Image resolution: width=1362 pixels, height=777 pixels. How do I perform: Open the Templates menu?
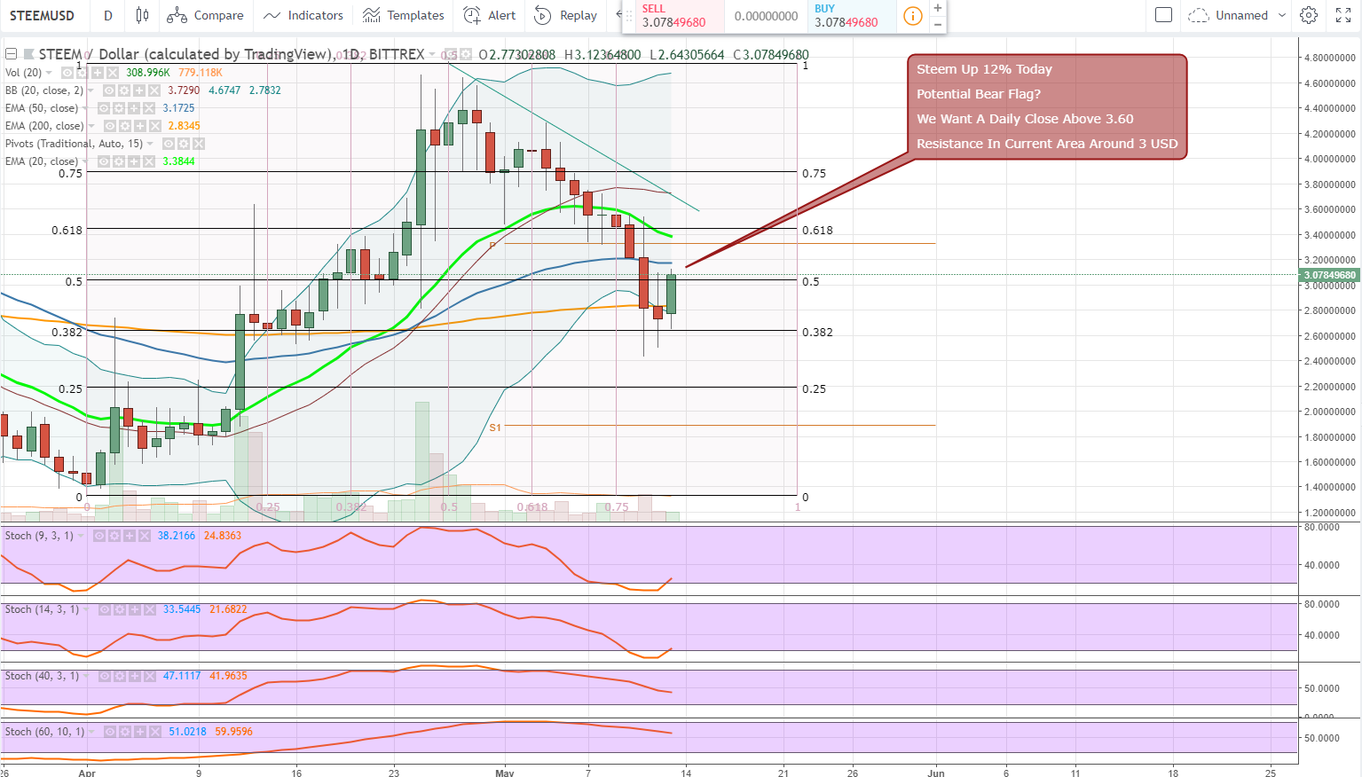click(404, 15)
